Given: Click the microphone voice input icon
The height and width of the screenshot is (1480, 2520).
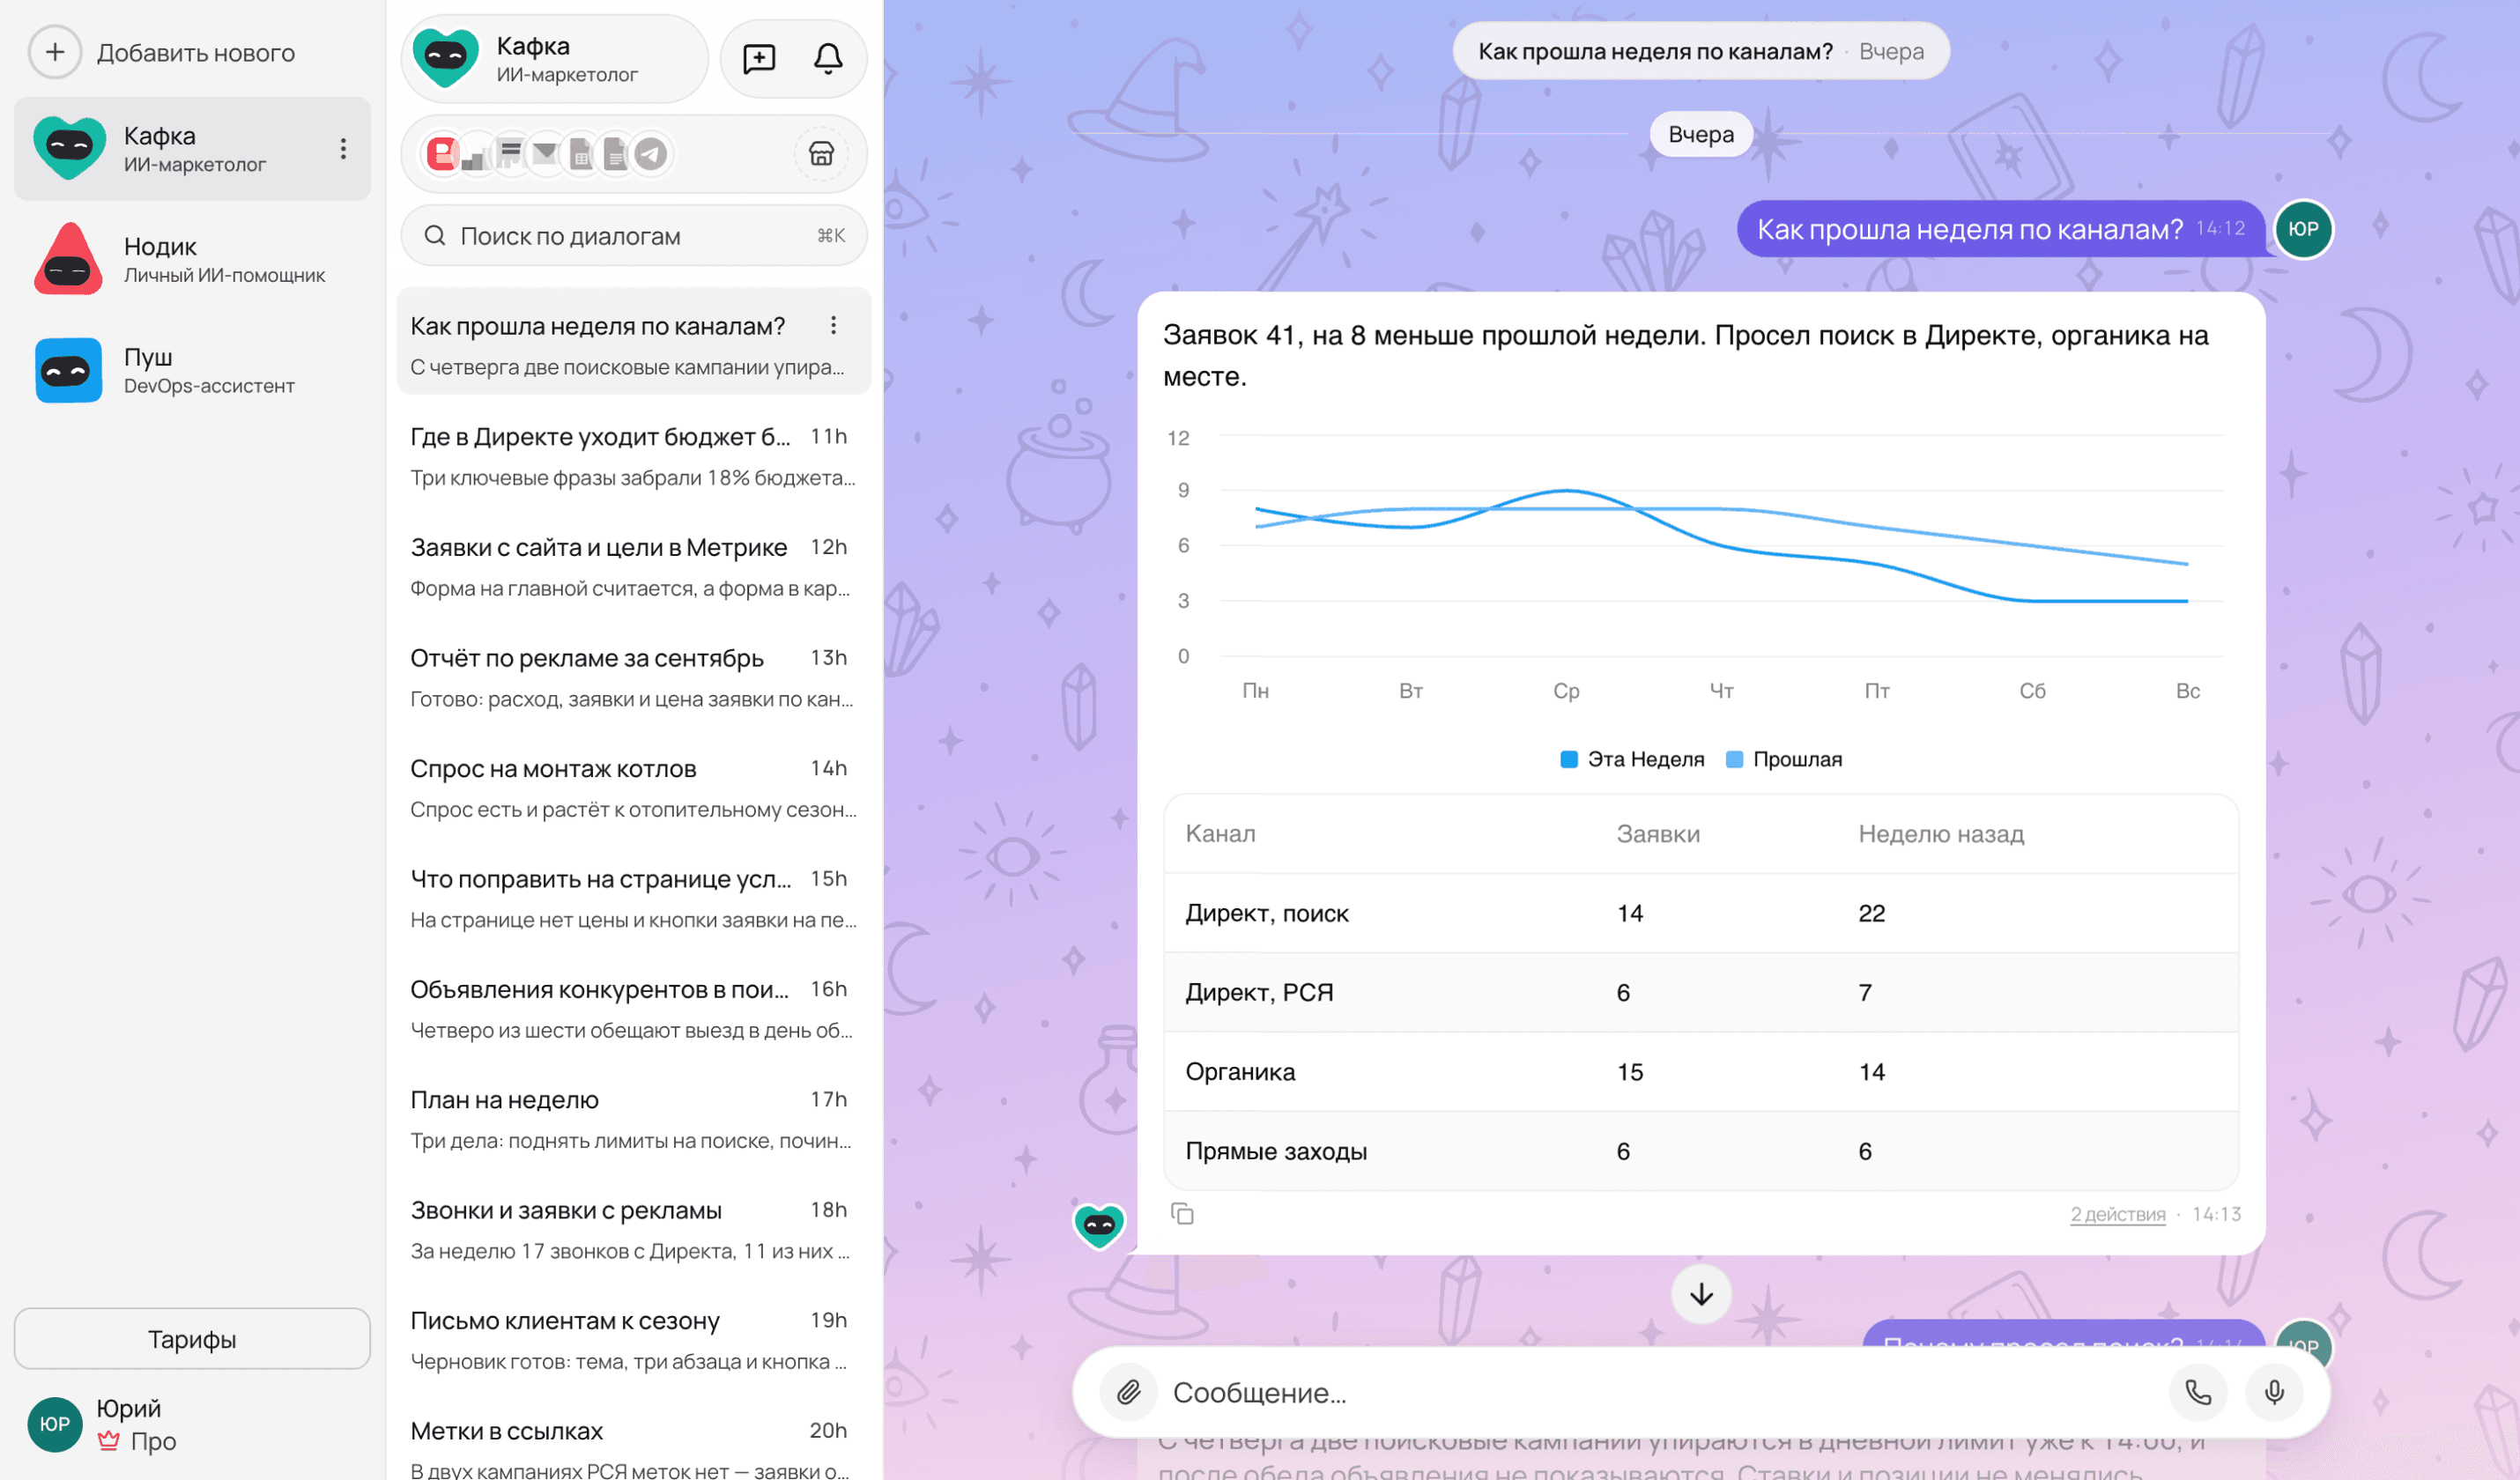Looking at the screenshot, I should point(2274,1392).
